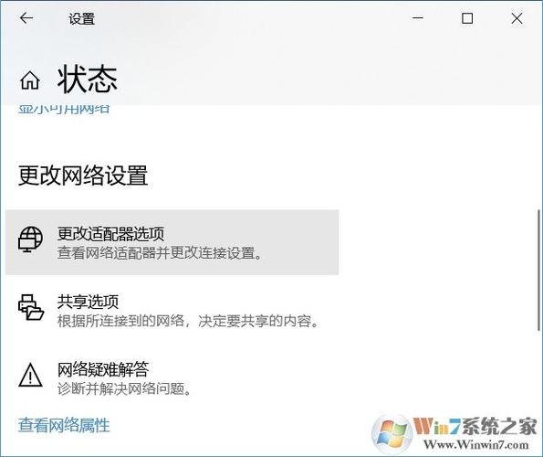Click the globe monitor adapter icon
This screenshot has width=543, height=457.
30,239
